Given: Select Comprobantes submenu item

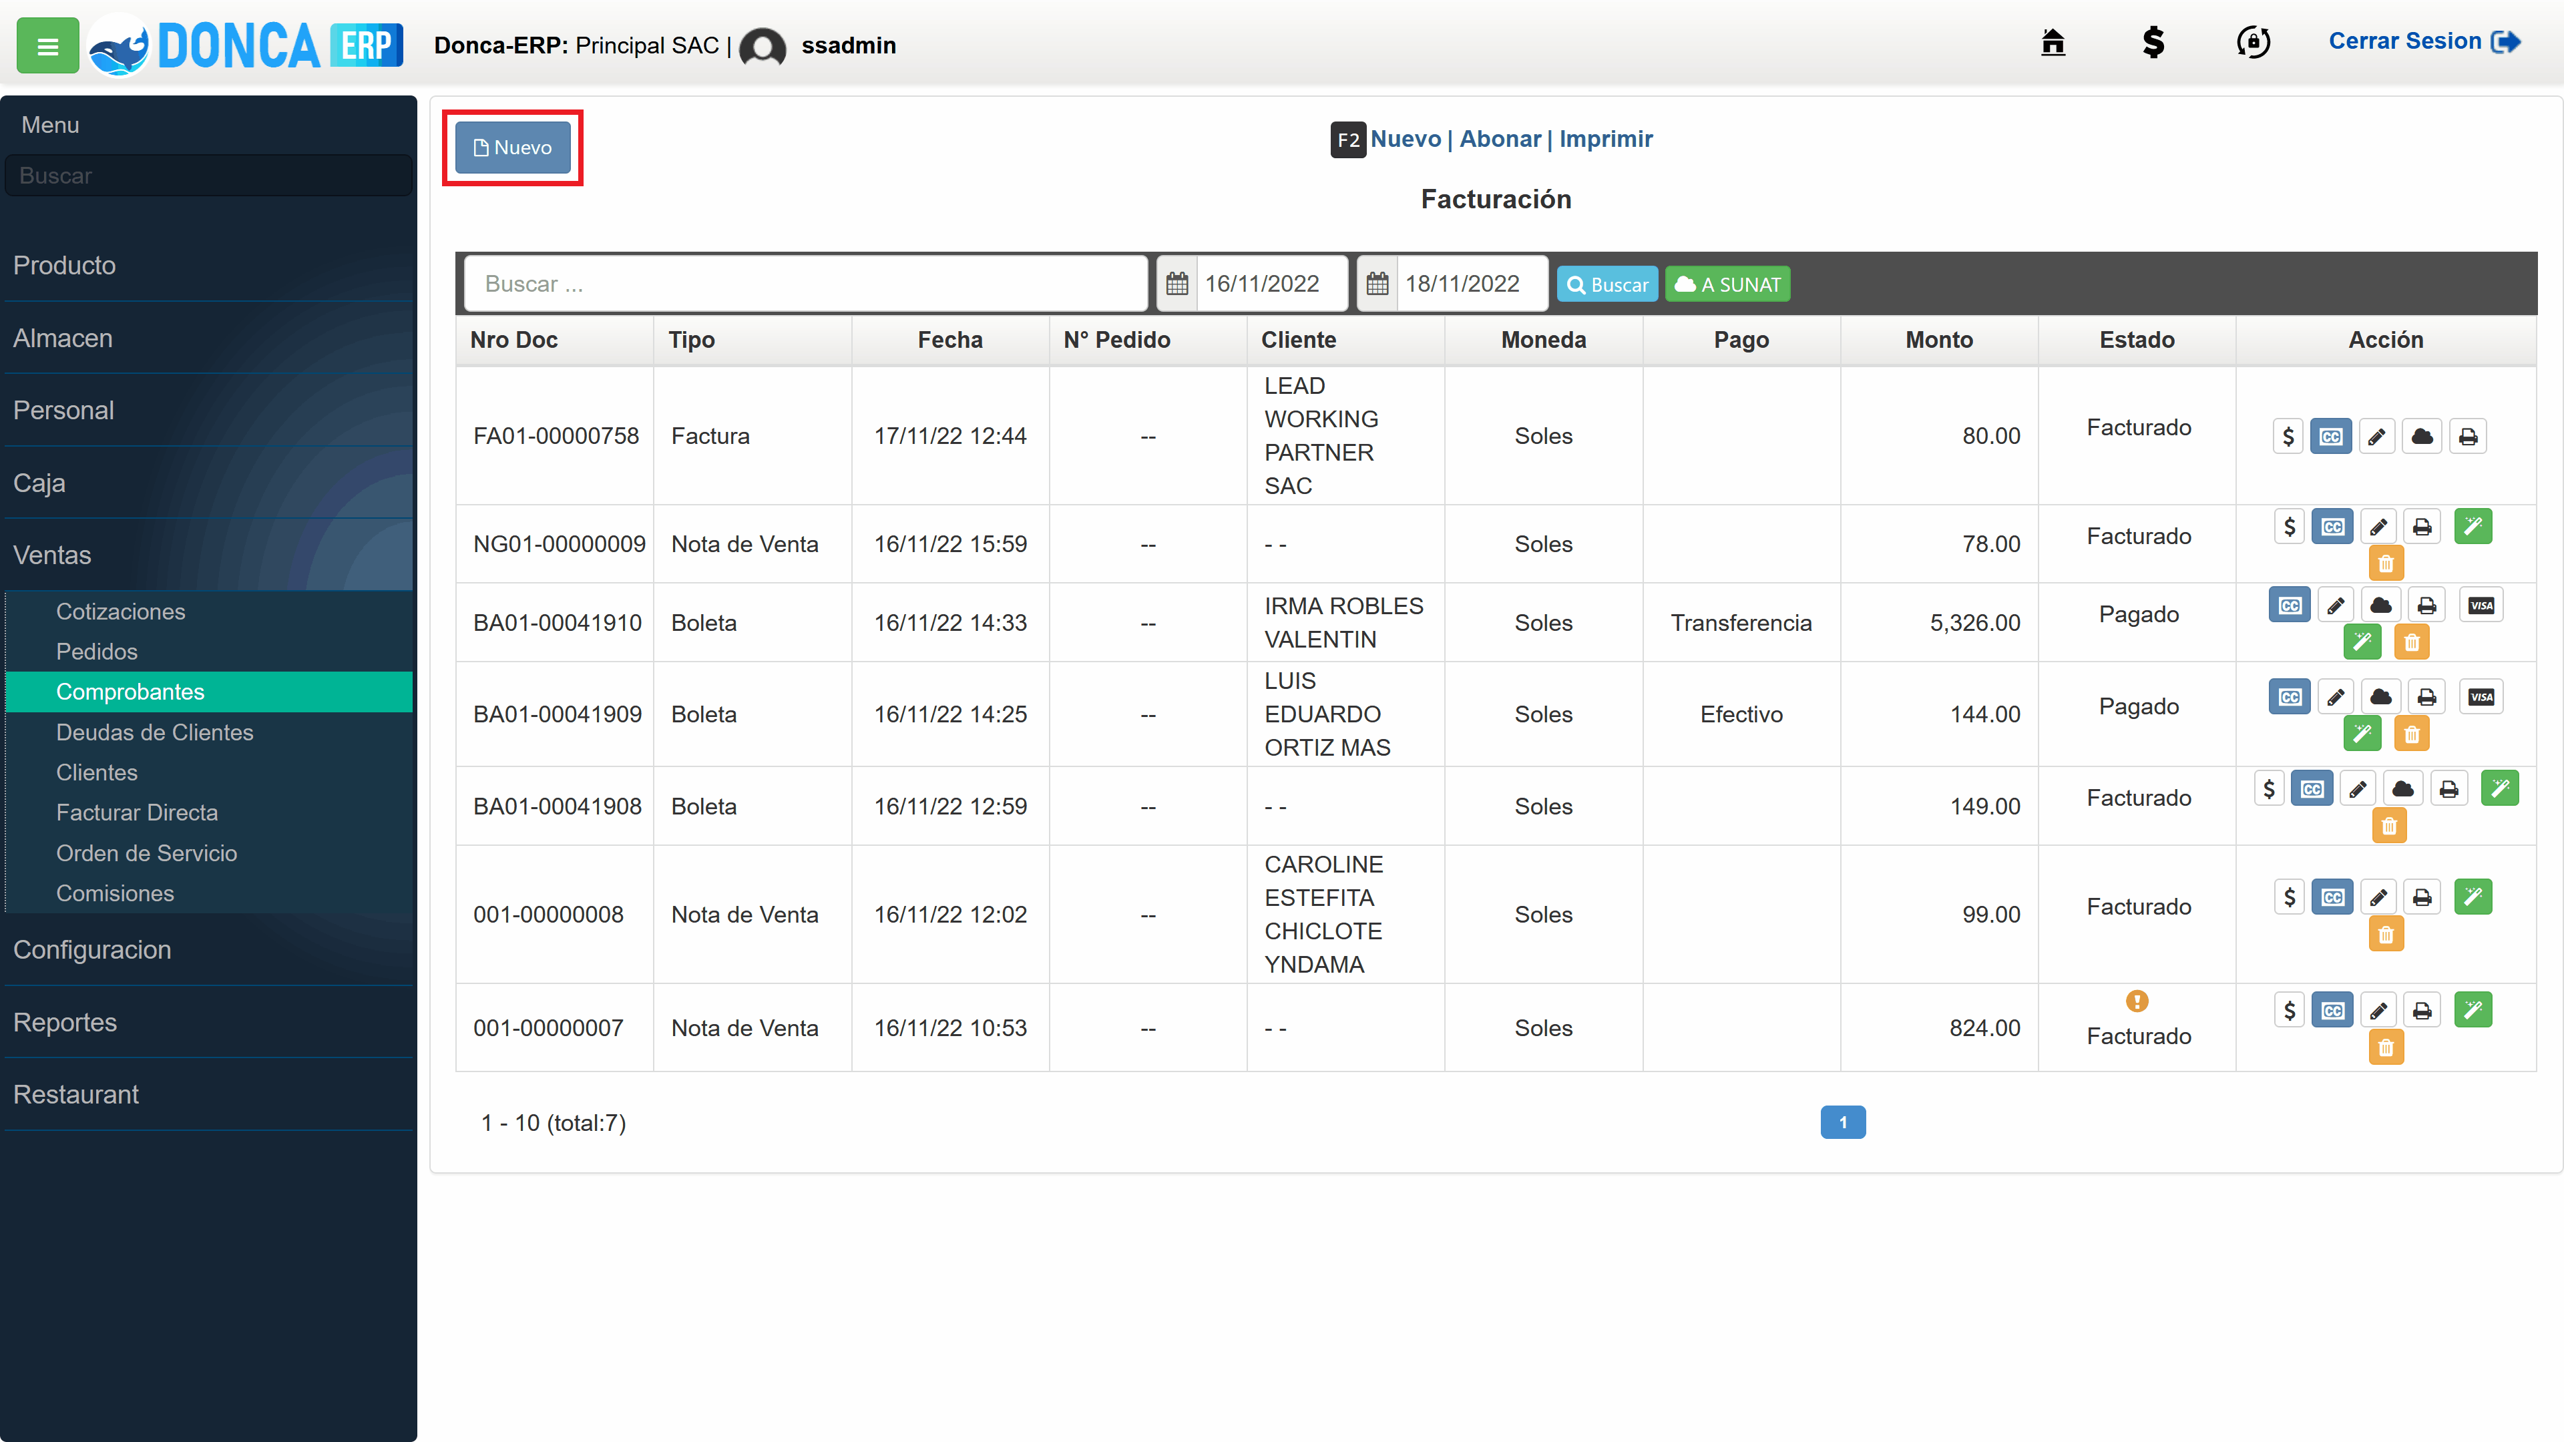Looking at the screenshot, I should click(x=209, y=692).
